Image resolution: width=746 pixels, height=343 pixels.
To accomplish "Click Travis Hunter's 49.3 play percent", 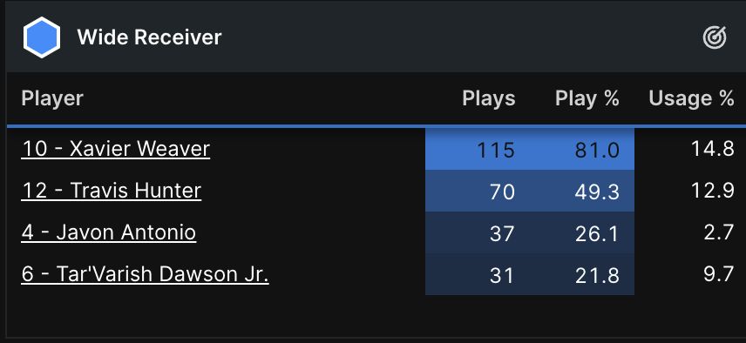I will click(582, 191).
